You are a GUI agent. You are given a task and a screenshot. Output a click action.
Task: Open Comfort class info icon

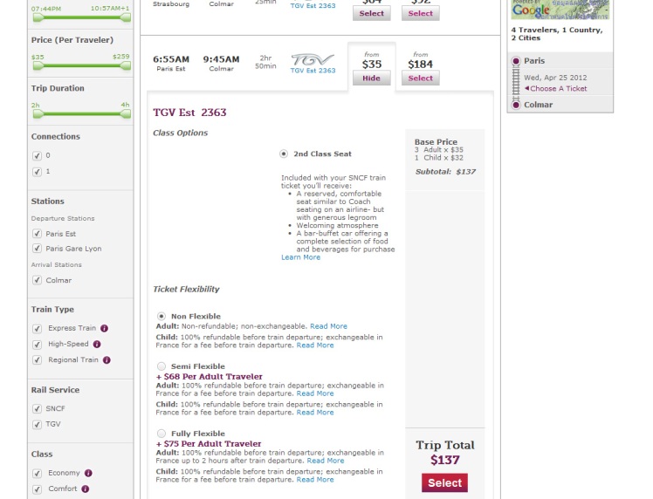(86, 489)
